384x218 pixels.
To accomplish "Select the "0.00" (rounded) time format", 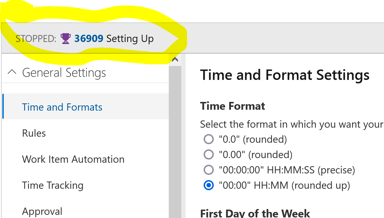I will pyautogui.click(x=209, y=155).
